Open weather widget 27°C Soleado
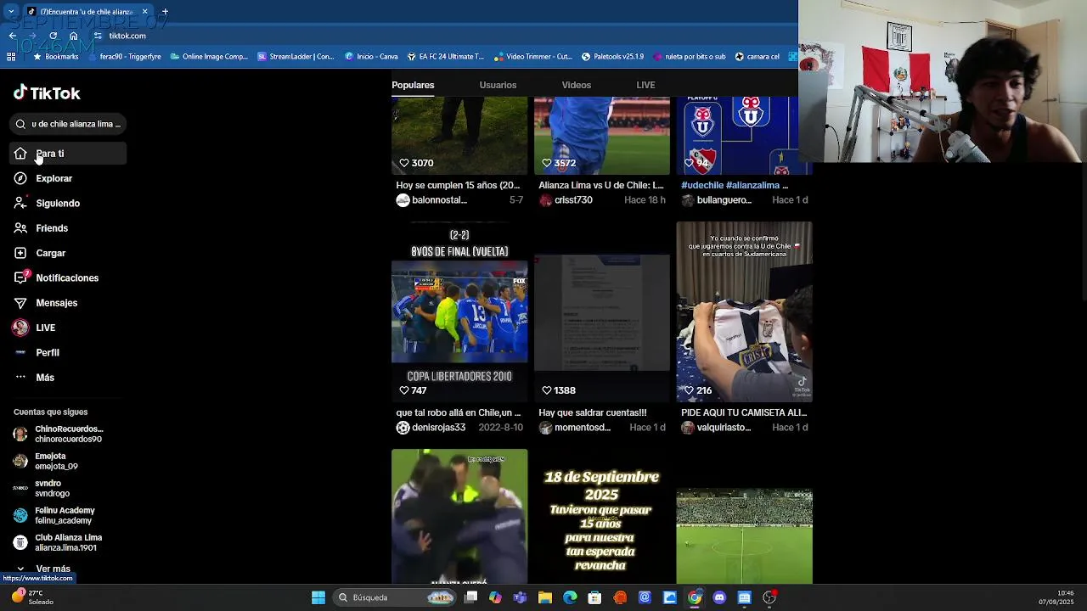 pyautogui.click(x=34, y=597)
